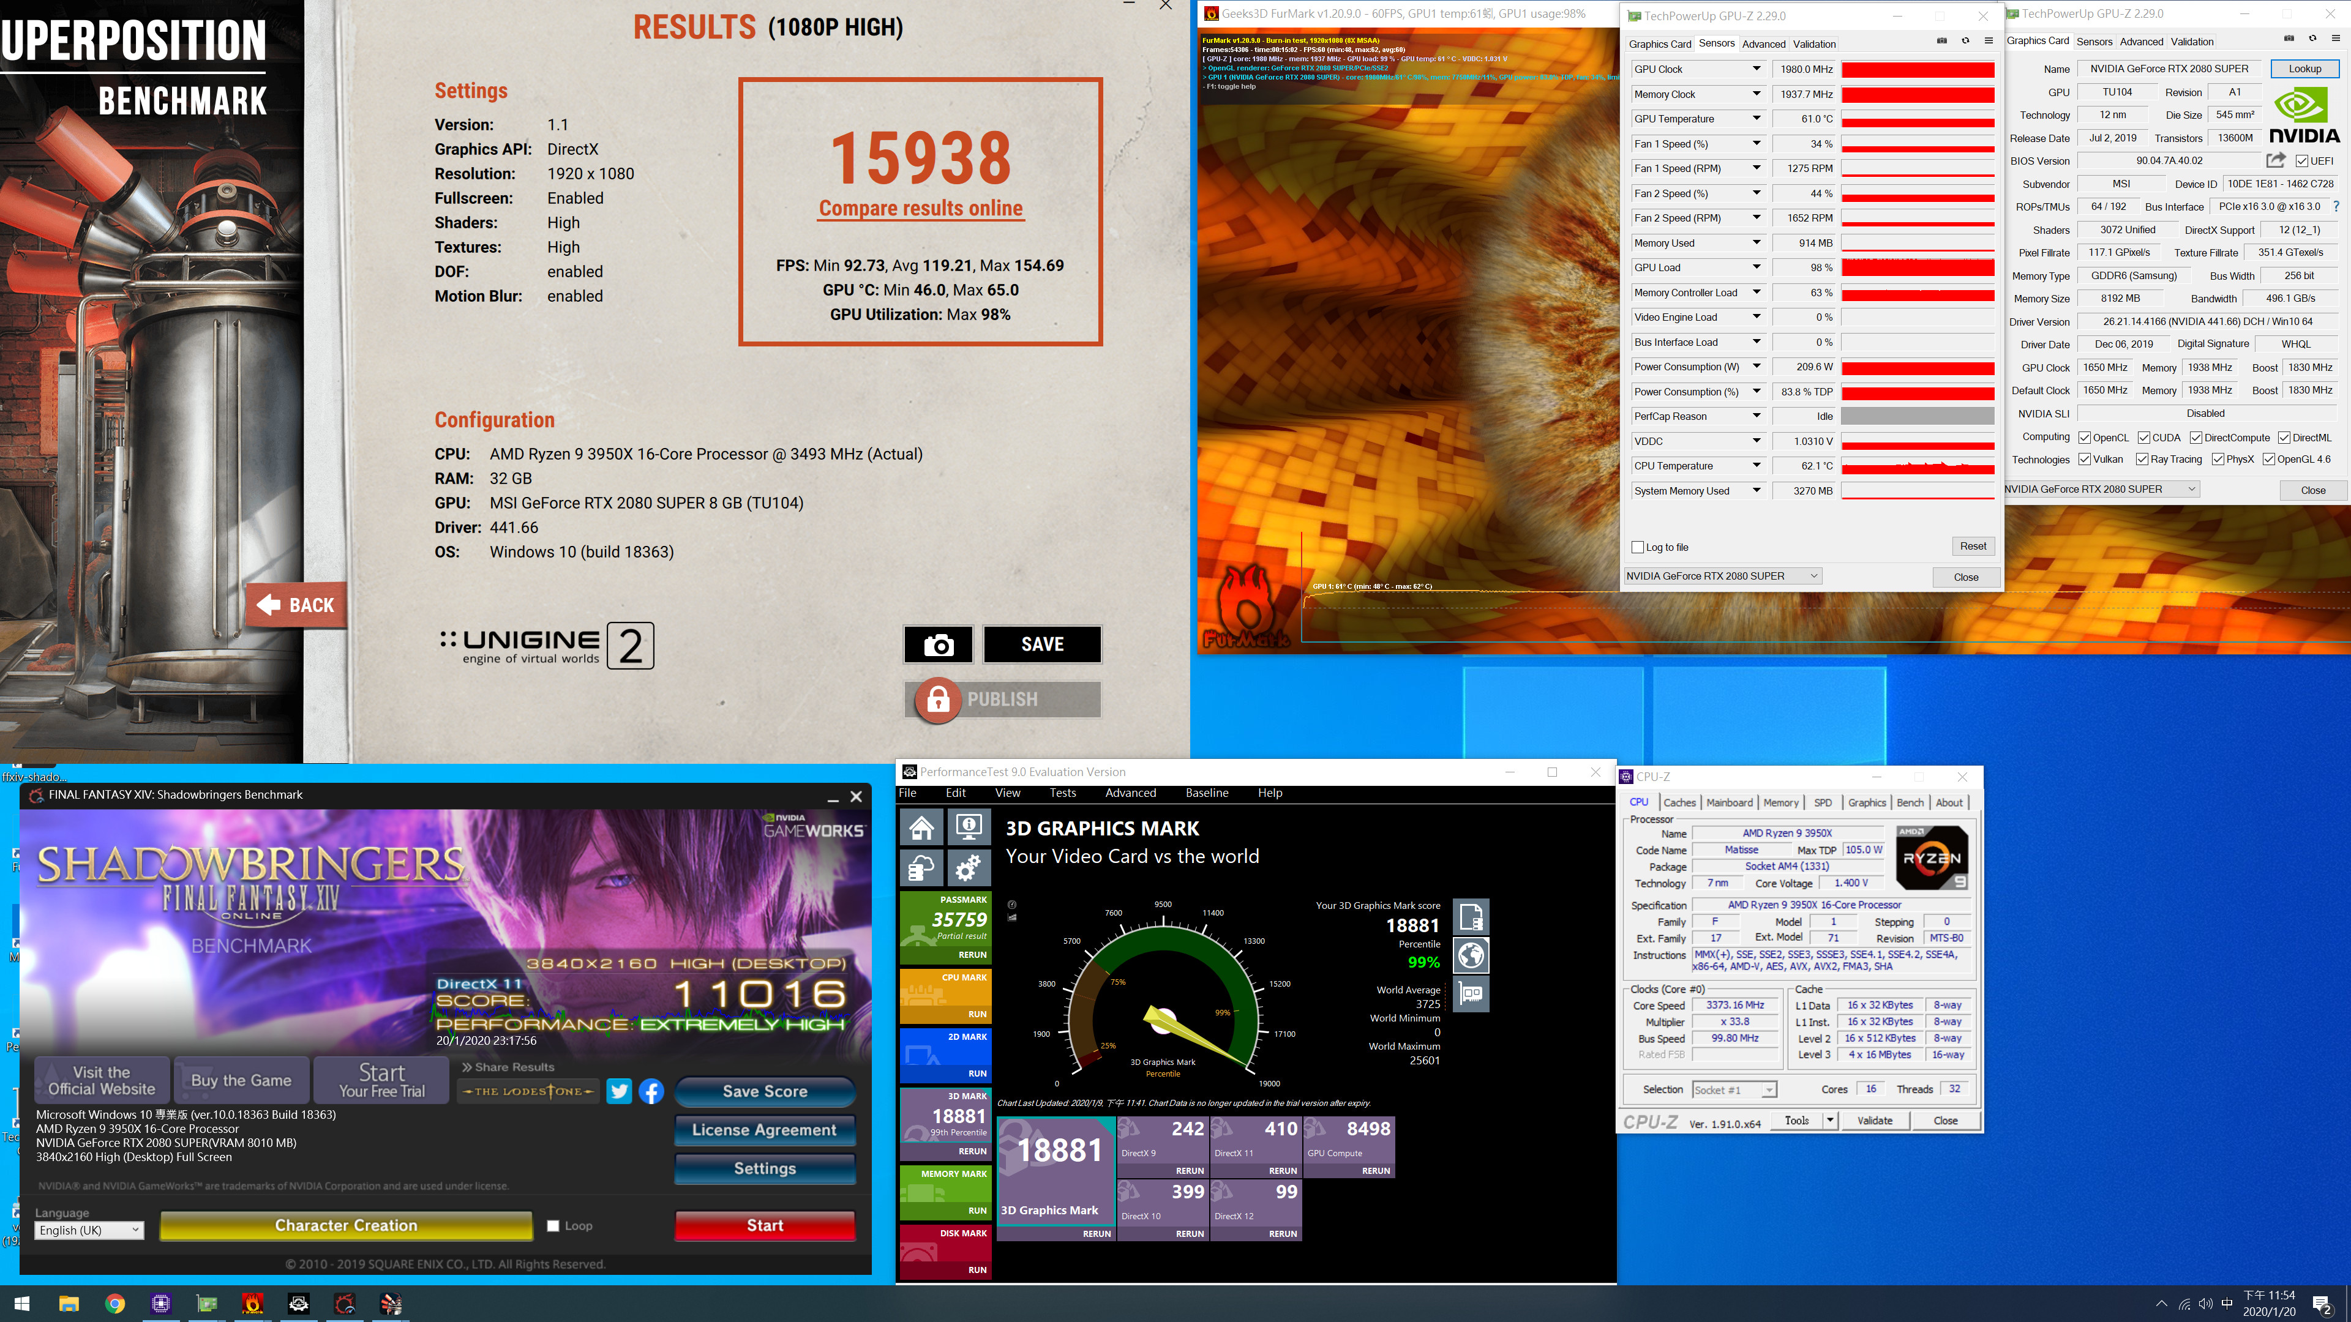Expand the Memory Used sensor dropdown arrow
The width and height of the screenshot is (2351, 1322).
point(1756,243)
